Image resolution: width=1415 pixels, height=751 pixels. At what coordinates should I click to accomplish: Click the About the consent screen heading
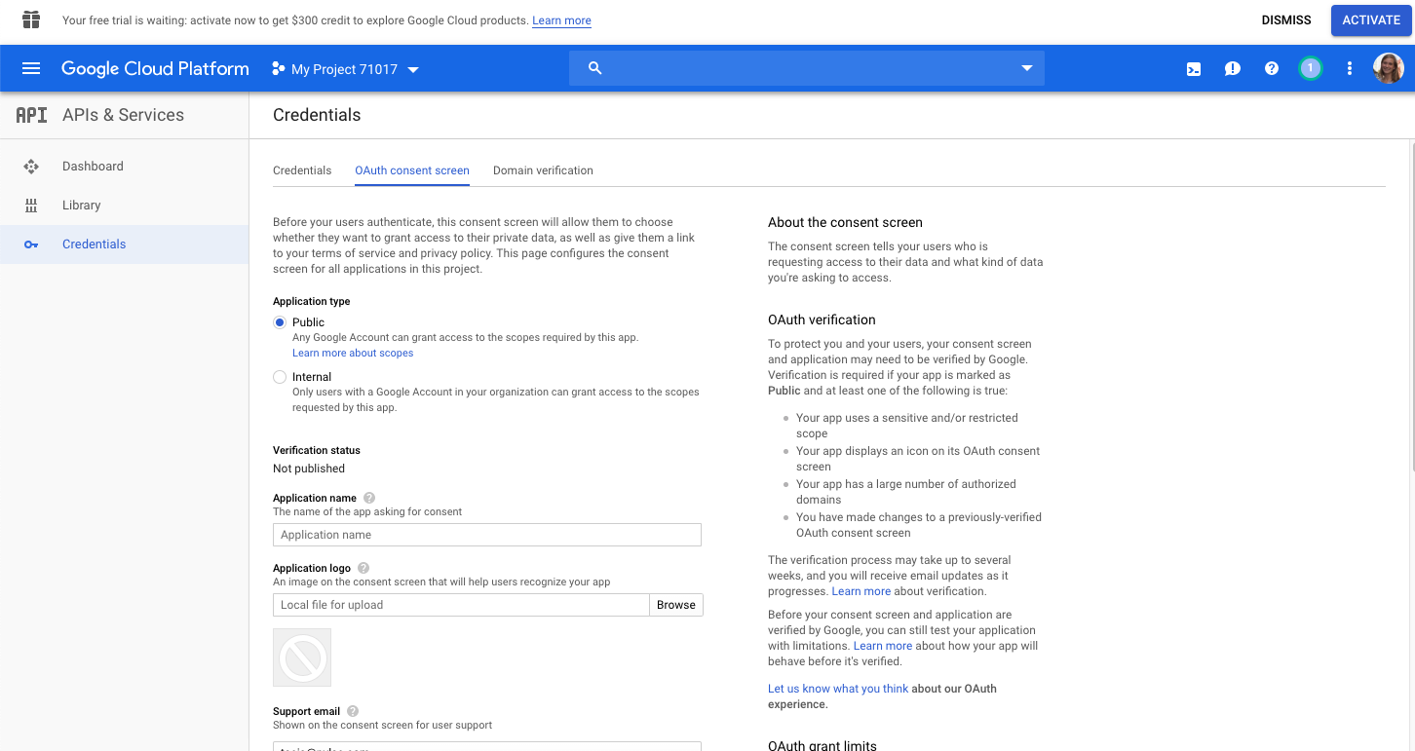(845, 222)
